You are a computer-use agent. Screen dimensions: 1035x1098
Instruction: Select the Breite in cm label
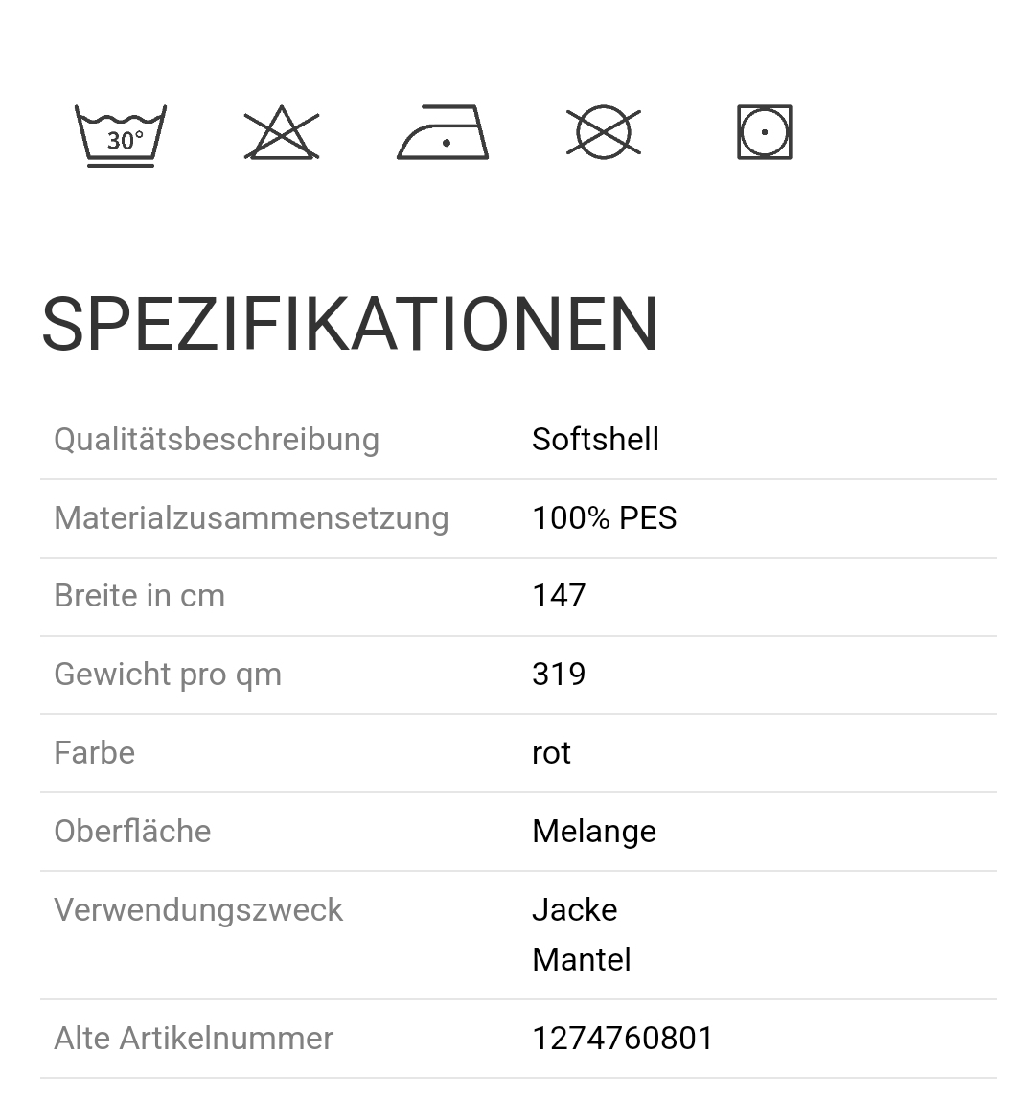coord(139,596)
